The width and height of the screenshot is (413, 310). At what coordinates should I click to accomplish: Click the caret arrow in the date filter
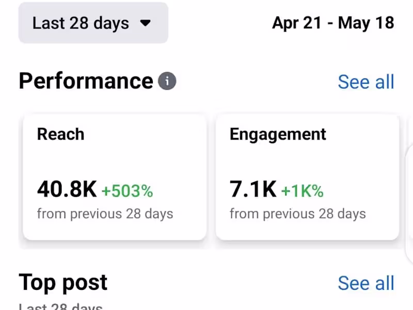(x=146, y=23)
